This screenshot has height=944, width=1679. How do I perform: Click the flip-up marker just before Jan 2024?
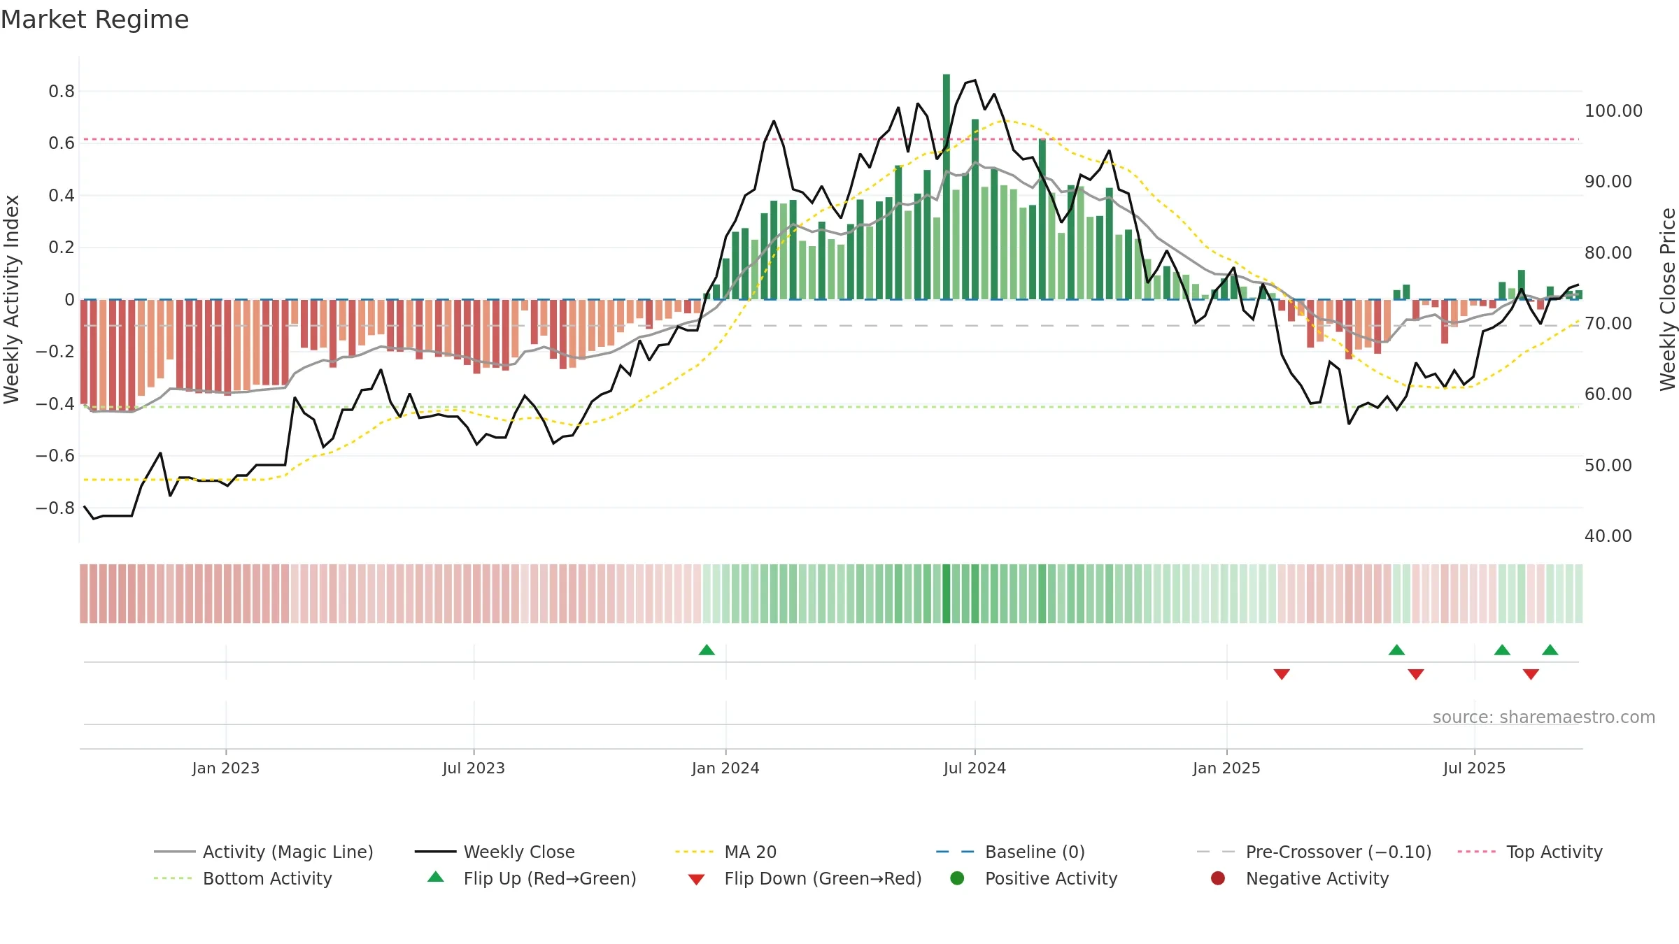coord(707,650)
